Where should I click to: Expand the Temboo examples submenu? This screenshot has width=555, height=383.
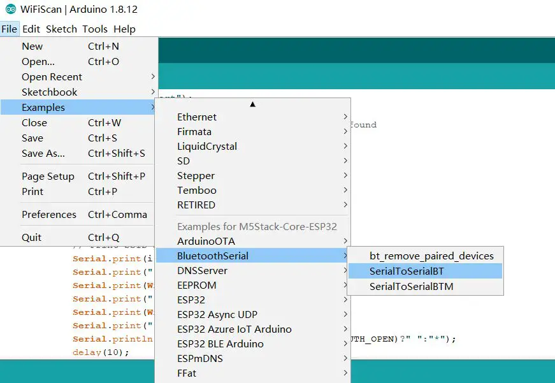click(253, 191)
